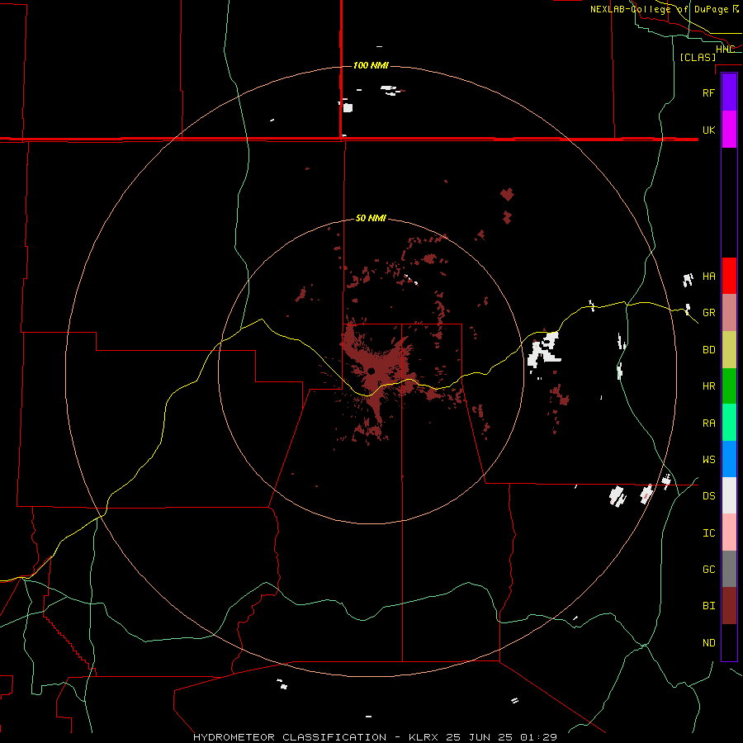Click the RA legend label

pos(709,424)
